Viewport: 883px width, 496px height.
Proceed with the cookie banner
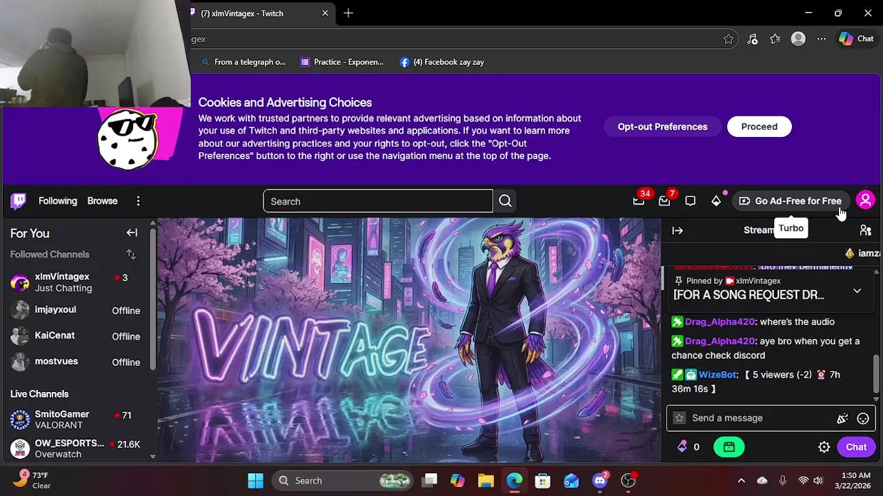click(759, 127)
